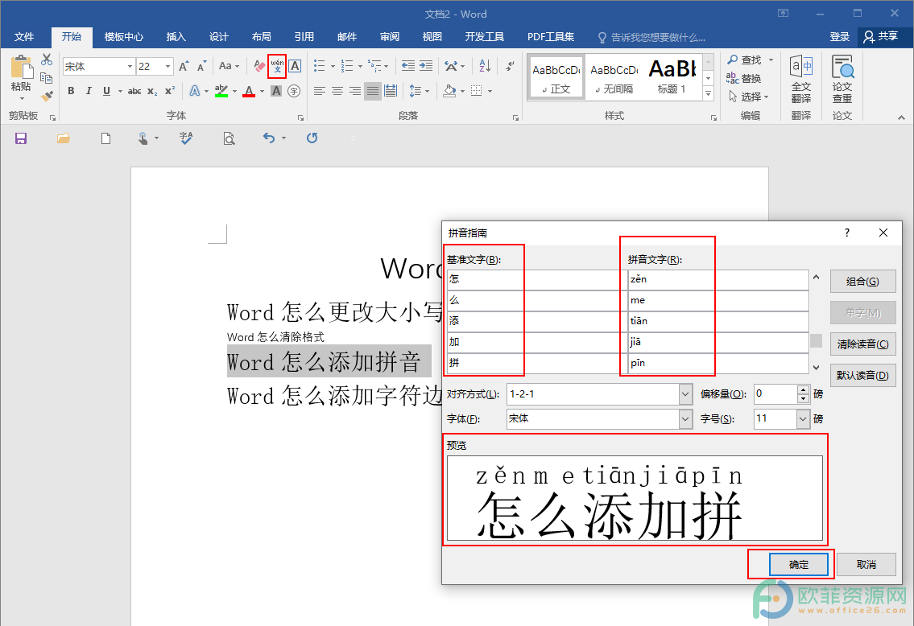
Task: Open the Change Case Aa dropdown
Action: point(229,67)
